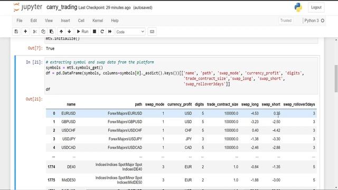Click the MidDE50 name cell
Screen dimensions: 338x190
(69, 180)
